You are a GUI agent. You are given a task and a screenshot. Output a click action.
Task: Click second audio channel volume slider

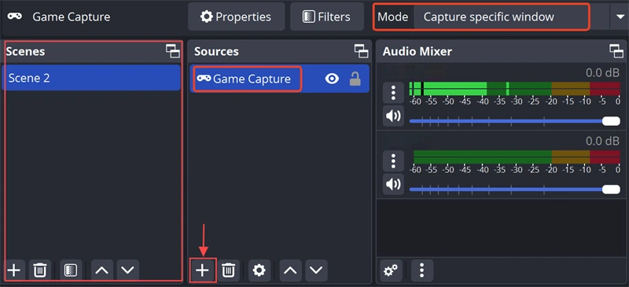point(515,189)
